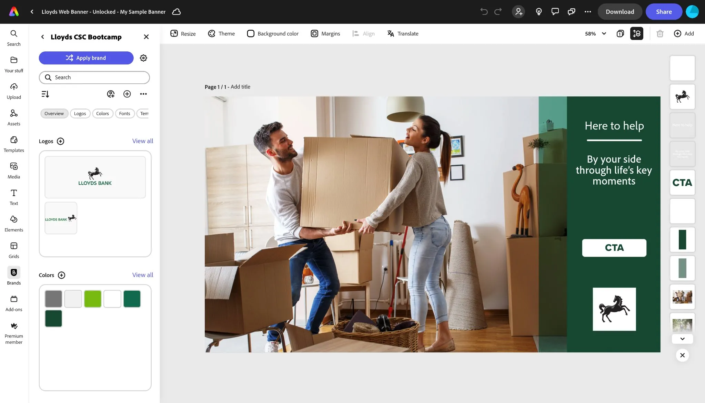The width and height of the screenshot is (705, 403).
Task: Open Search in the left sidebar
Action: click(14, 38)
